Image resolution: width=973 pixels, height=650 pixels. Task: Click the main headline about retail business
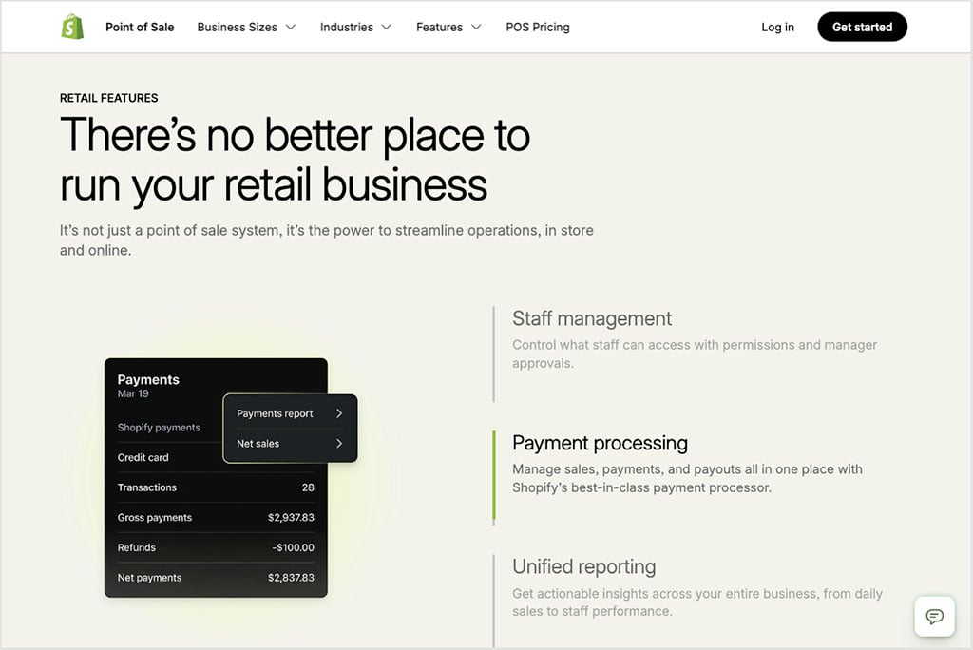(x=295, y=160)
